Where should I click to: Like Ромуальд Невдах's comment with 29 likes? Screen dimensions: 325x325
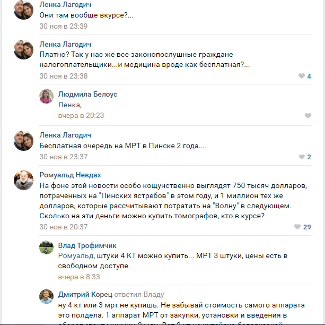tap(297, 227)
